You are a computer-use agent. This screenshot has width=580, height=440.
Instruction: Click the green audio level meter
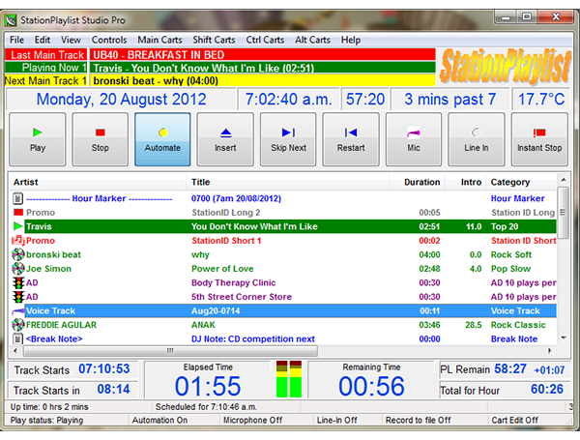click(x=289, y=379)
